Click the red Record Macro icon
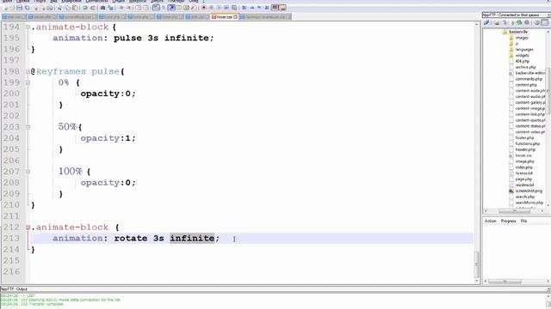551x309 pixels. [204, 8]
